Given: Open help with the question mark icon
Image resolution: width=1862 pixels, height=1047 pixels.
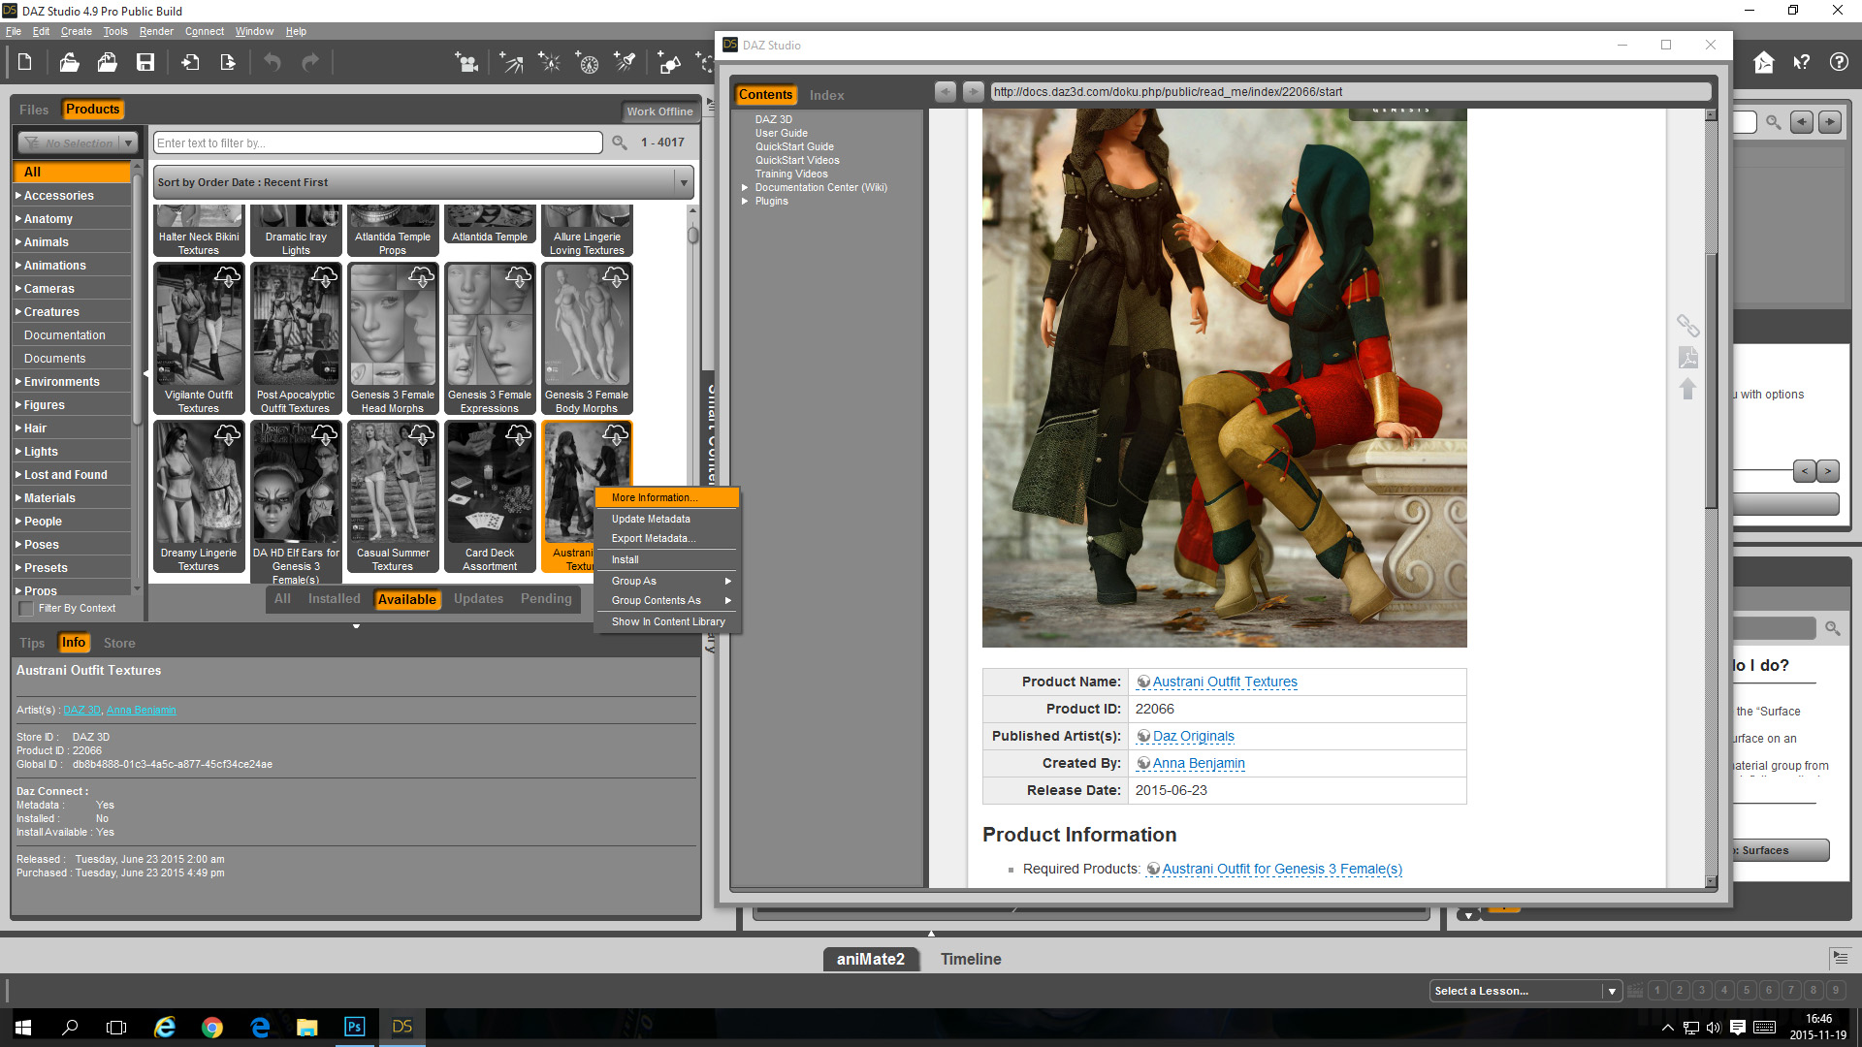Looking at the screenshot, I should [1839, 63].
